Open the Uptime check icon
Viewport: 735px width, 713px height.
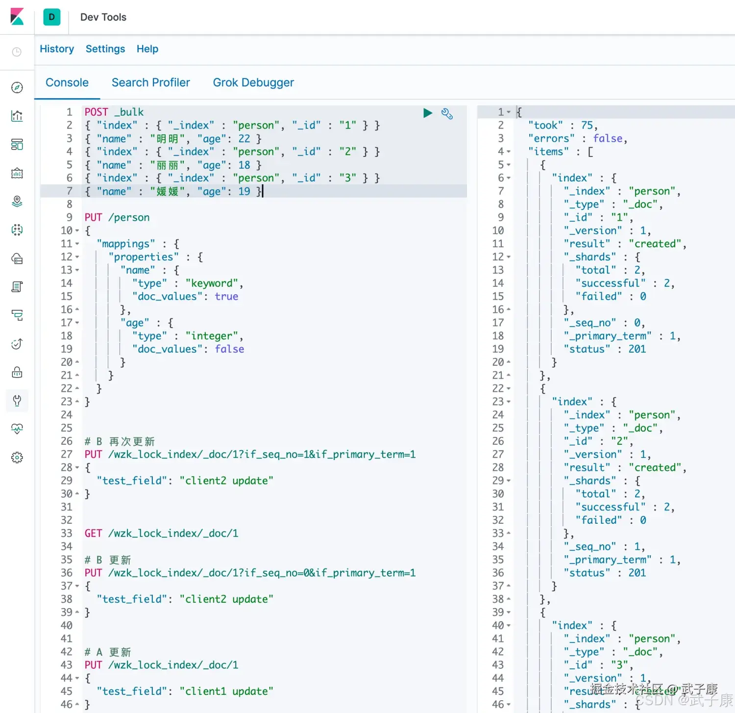(17, 344)
